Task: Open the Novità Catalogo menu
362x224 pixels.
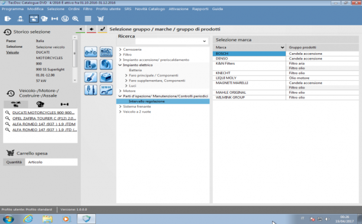Action: (150, 9)
